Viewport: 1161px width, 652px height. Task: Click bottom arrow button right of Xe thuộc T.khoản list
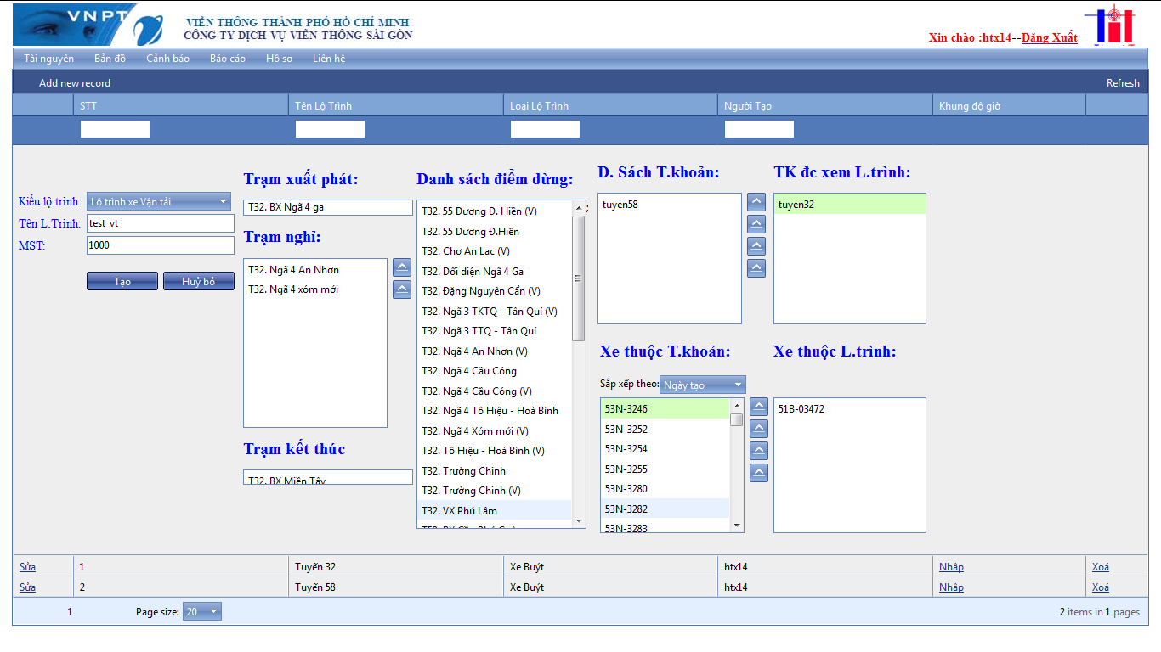(759, 473)
